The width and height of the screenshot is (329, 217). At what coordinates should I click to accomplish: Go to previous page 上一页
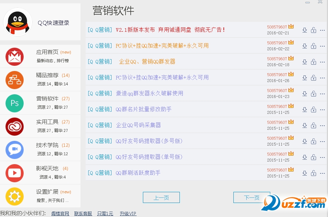(x=161, y=197)
